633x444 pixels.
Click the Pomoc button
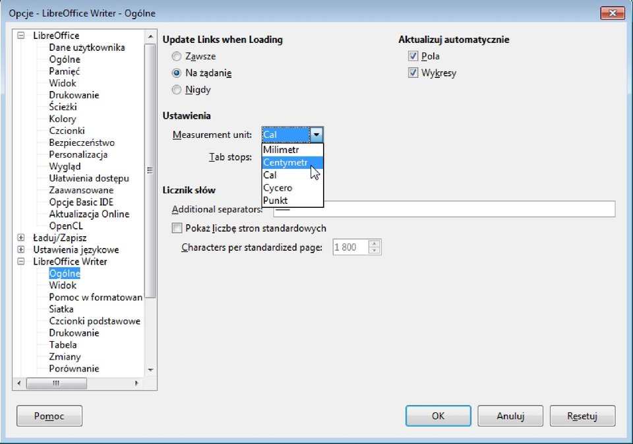(x=49, y=416)
